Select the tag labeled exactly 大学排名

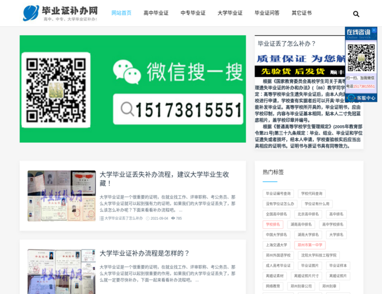point(336,235)
